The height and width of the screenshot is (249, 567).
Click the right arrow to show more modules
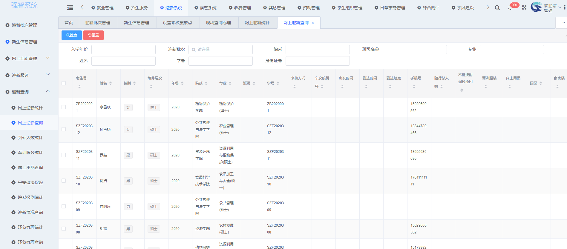click(x=488, y=7)
